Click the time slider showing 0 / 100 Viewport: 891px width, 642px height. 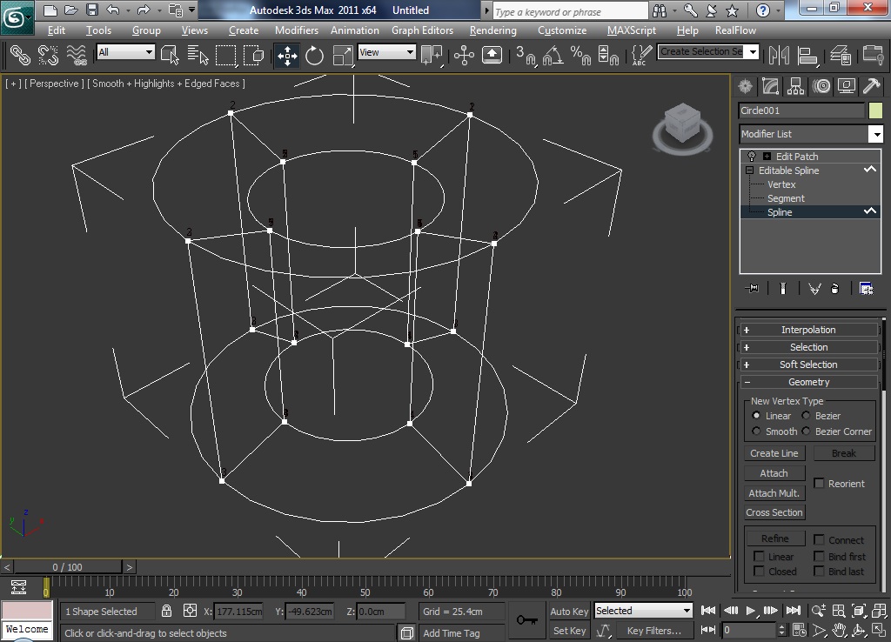pyautogui.click(x=67, y=567)
